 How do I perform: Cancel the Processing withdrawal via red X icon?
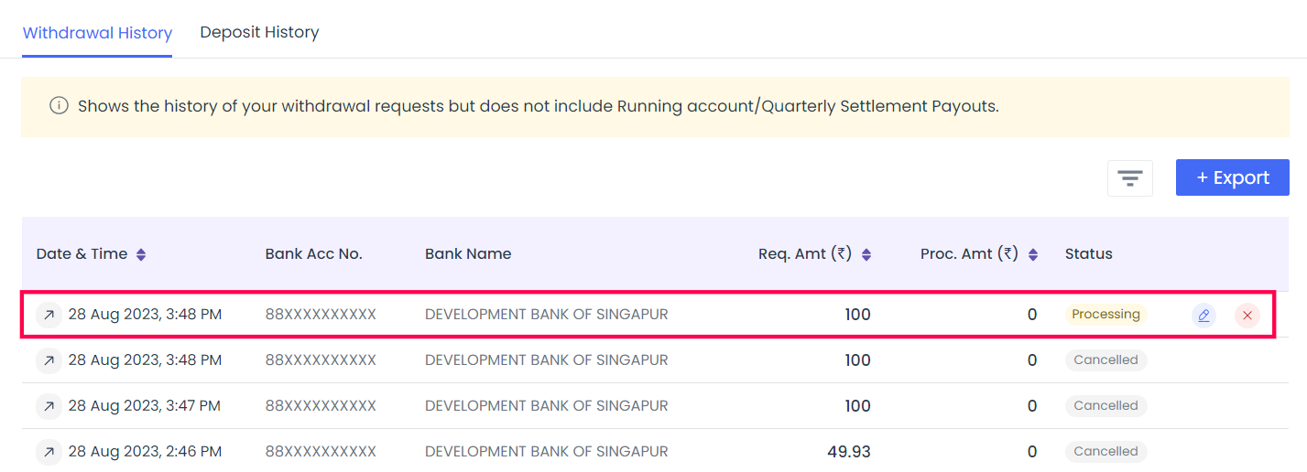(x=1247, y=316)
